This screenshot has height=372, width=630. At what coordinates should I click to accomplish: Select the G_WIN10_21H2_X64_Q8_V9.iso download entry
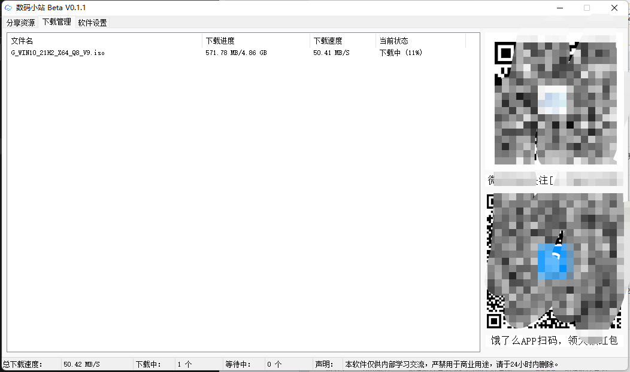coord(58,53)
